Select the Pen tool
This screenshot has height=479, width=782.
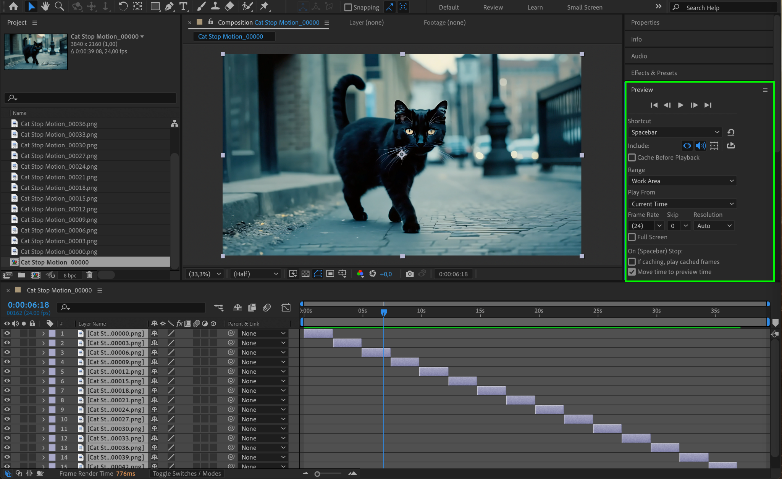click(x=169, y=6)
